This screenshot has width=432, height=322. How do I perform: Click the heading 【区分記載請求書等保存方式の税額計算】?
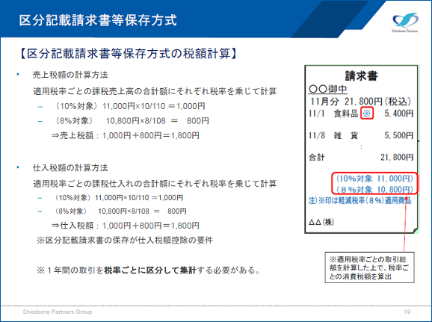click(129, 54)
